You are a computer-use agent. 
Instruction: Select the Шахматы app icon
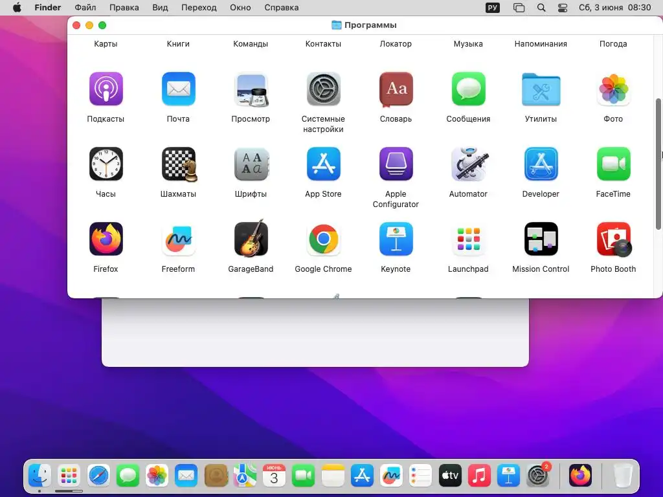(x=179, y=164)
